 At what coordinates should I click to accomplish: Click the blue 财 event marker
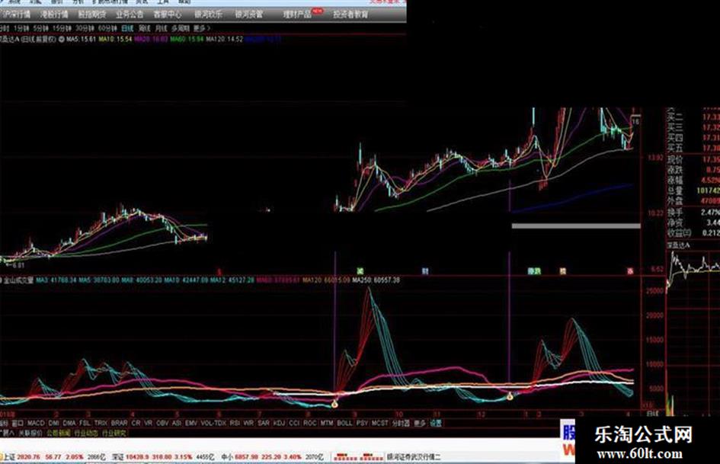point(425,271)
